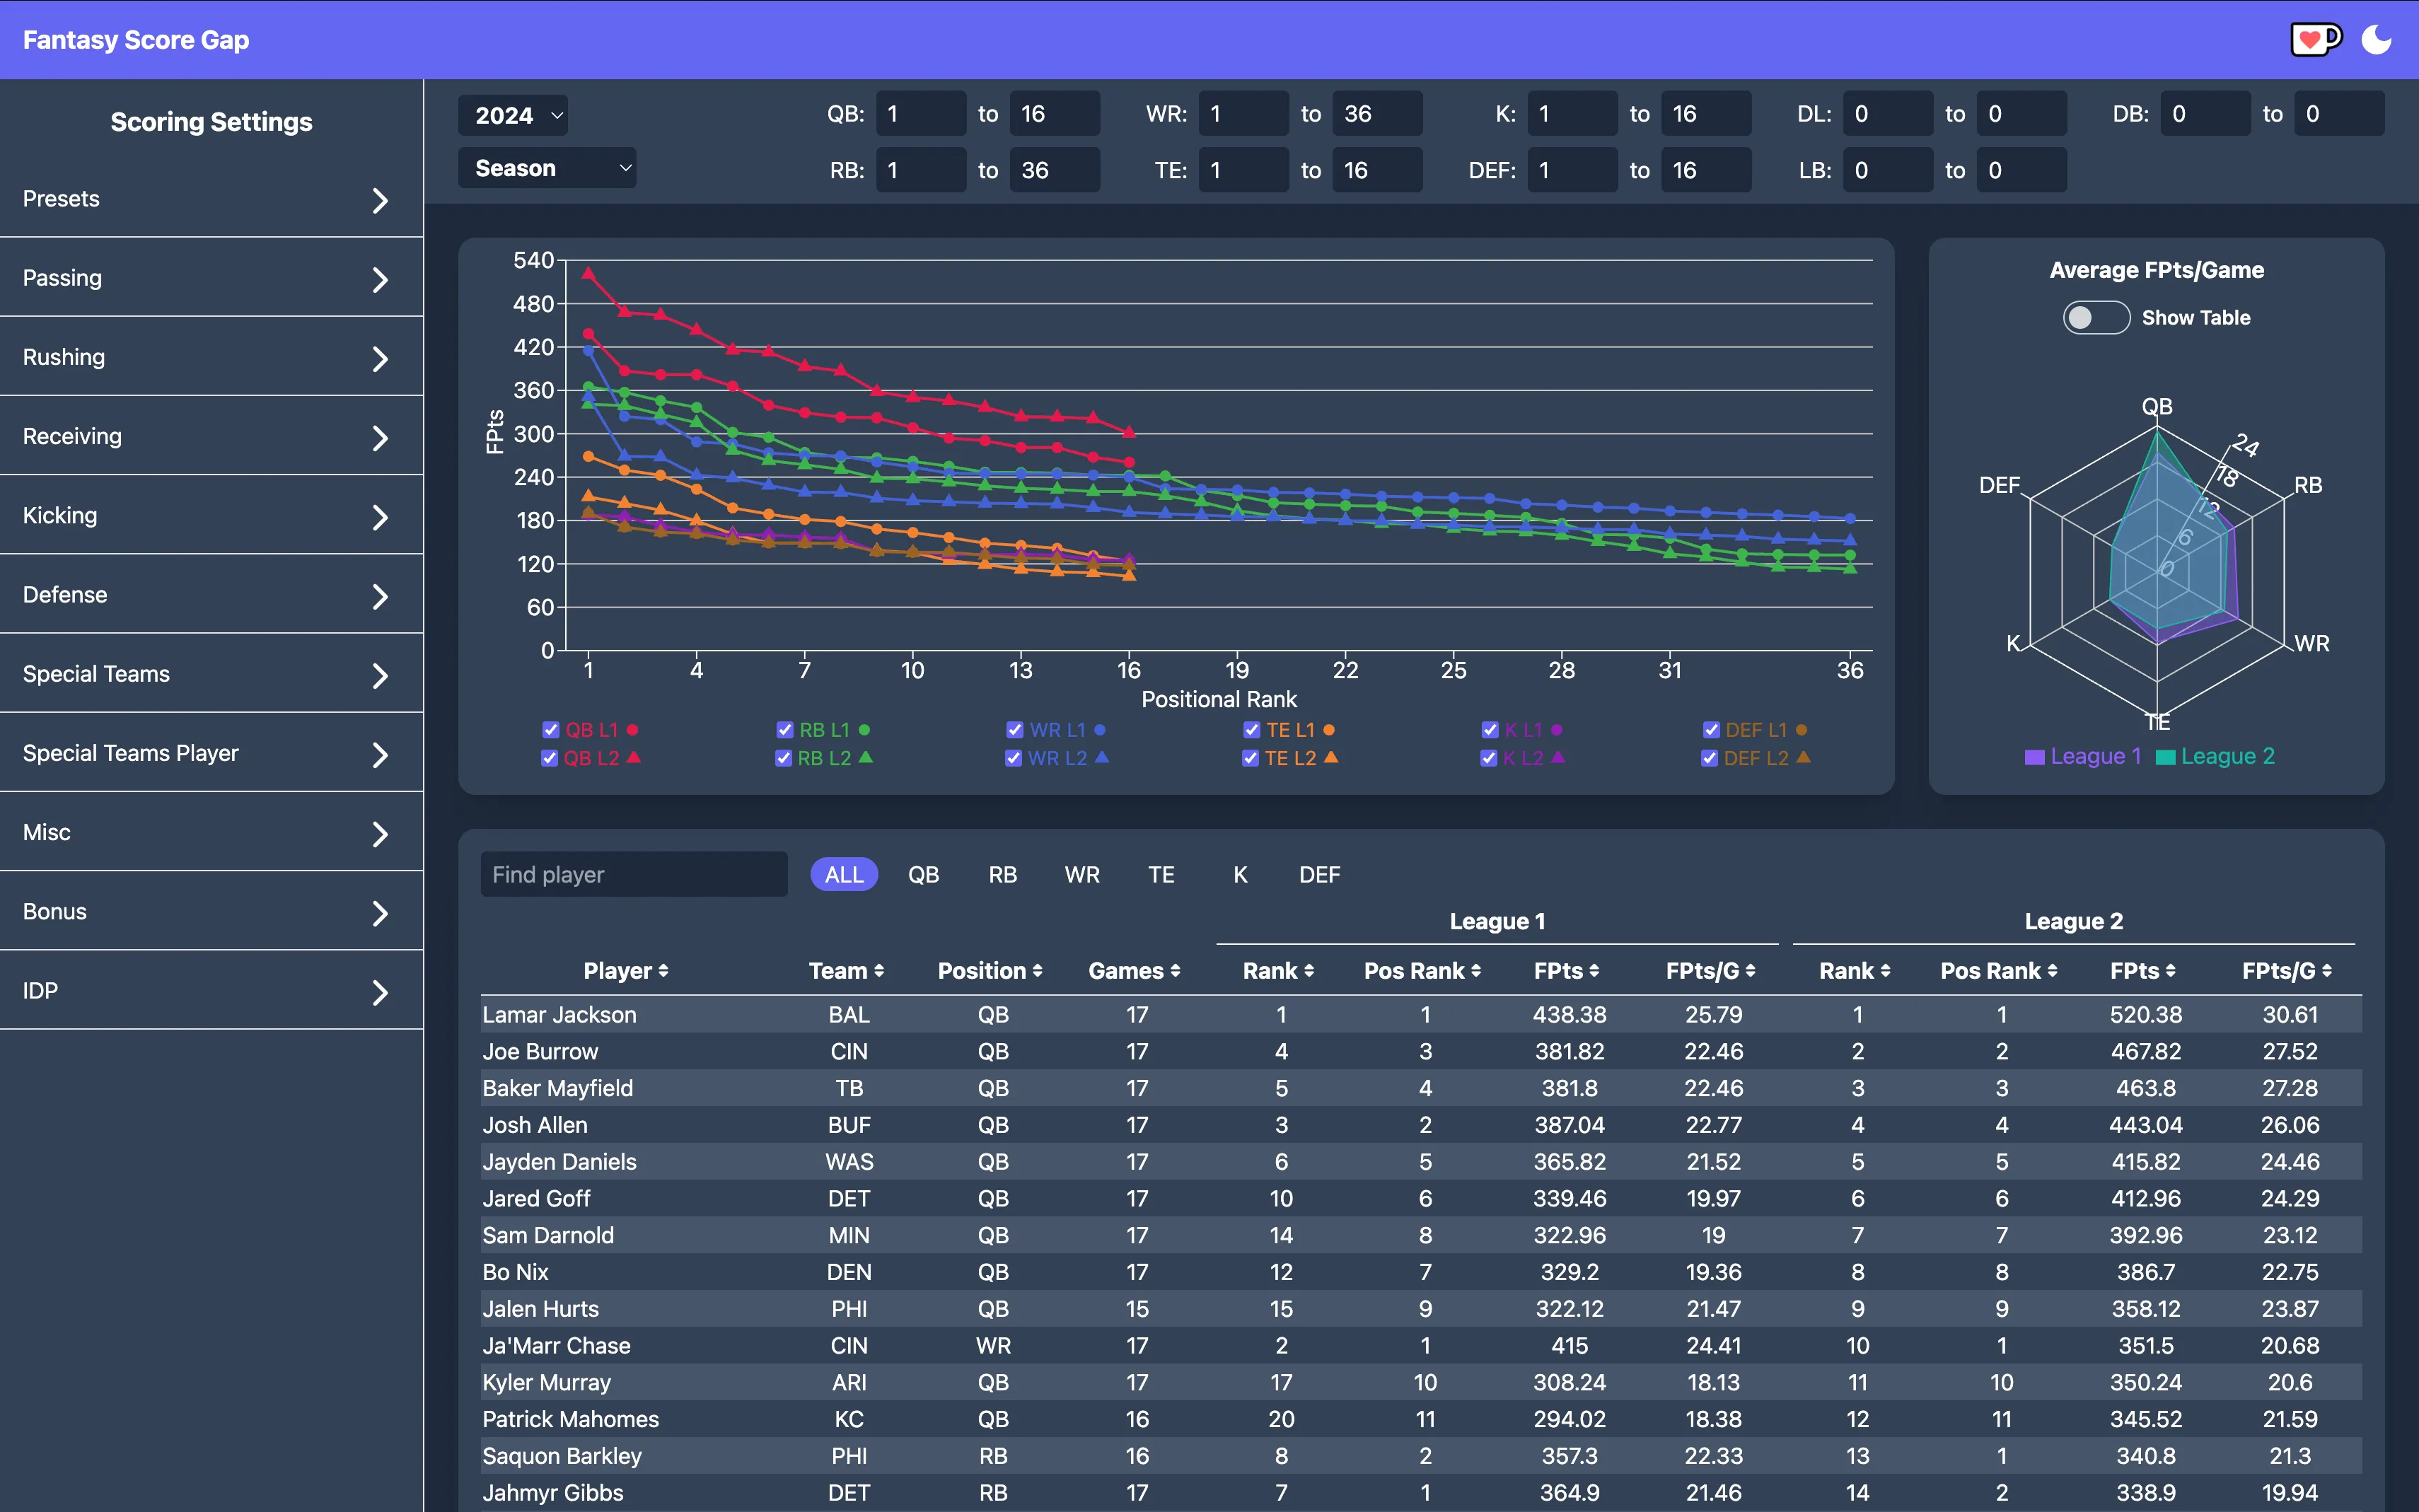Enable the Show Table toggle
This screenshot has height=1512, width=2419.
2096,317
